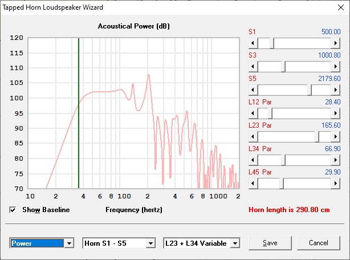350x260 pixels.
Task: Click the Cancel button
Action: [319, 243]
